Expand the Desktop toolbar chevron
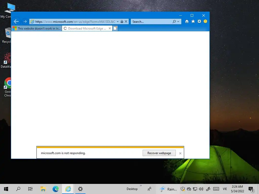 141,186
